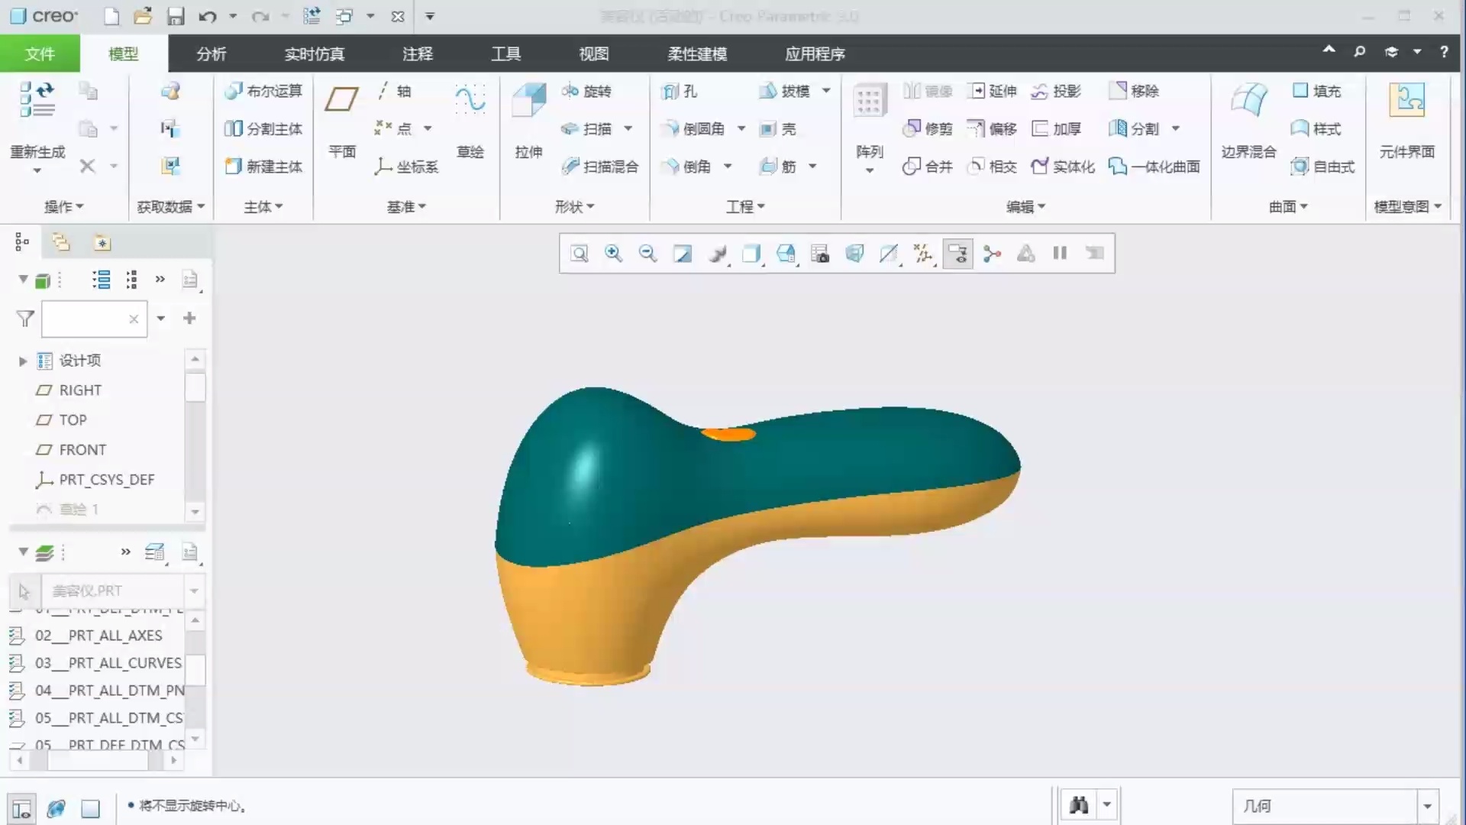Expand the 工程 group dropdown
Screen dimensions: 1466x825
[745, 206]
